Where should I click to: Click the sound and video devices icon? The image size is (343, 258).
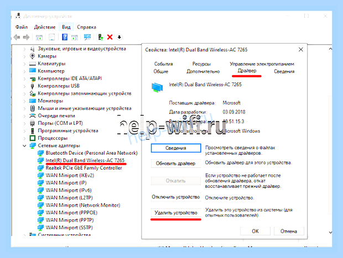point(33,49)
